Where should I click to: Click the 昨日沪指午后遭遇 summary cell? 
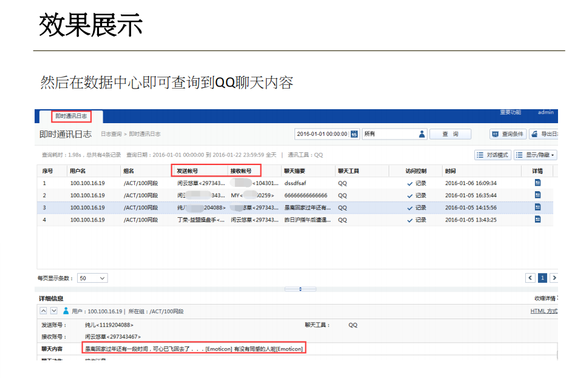click(307, 220)
